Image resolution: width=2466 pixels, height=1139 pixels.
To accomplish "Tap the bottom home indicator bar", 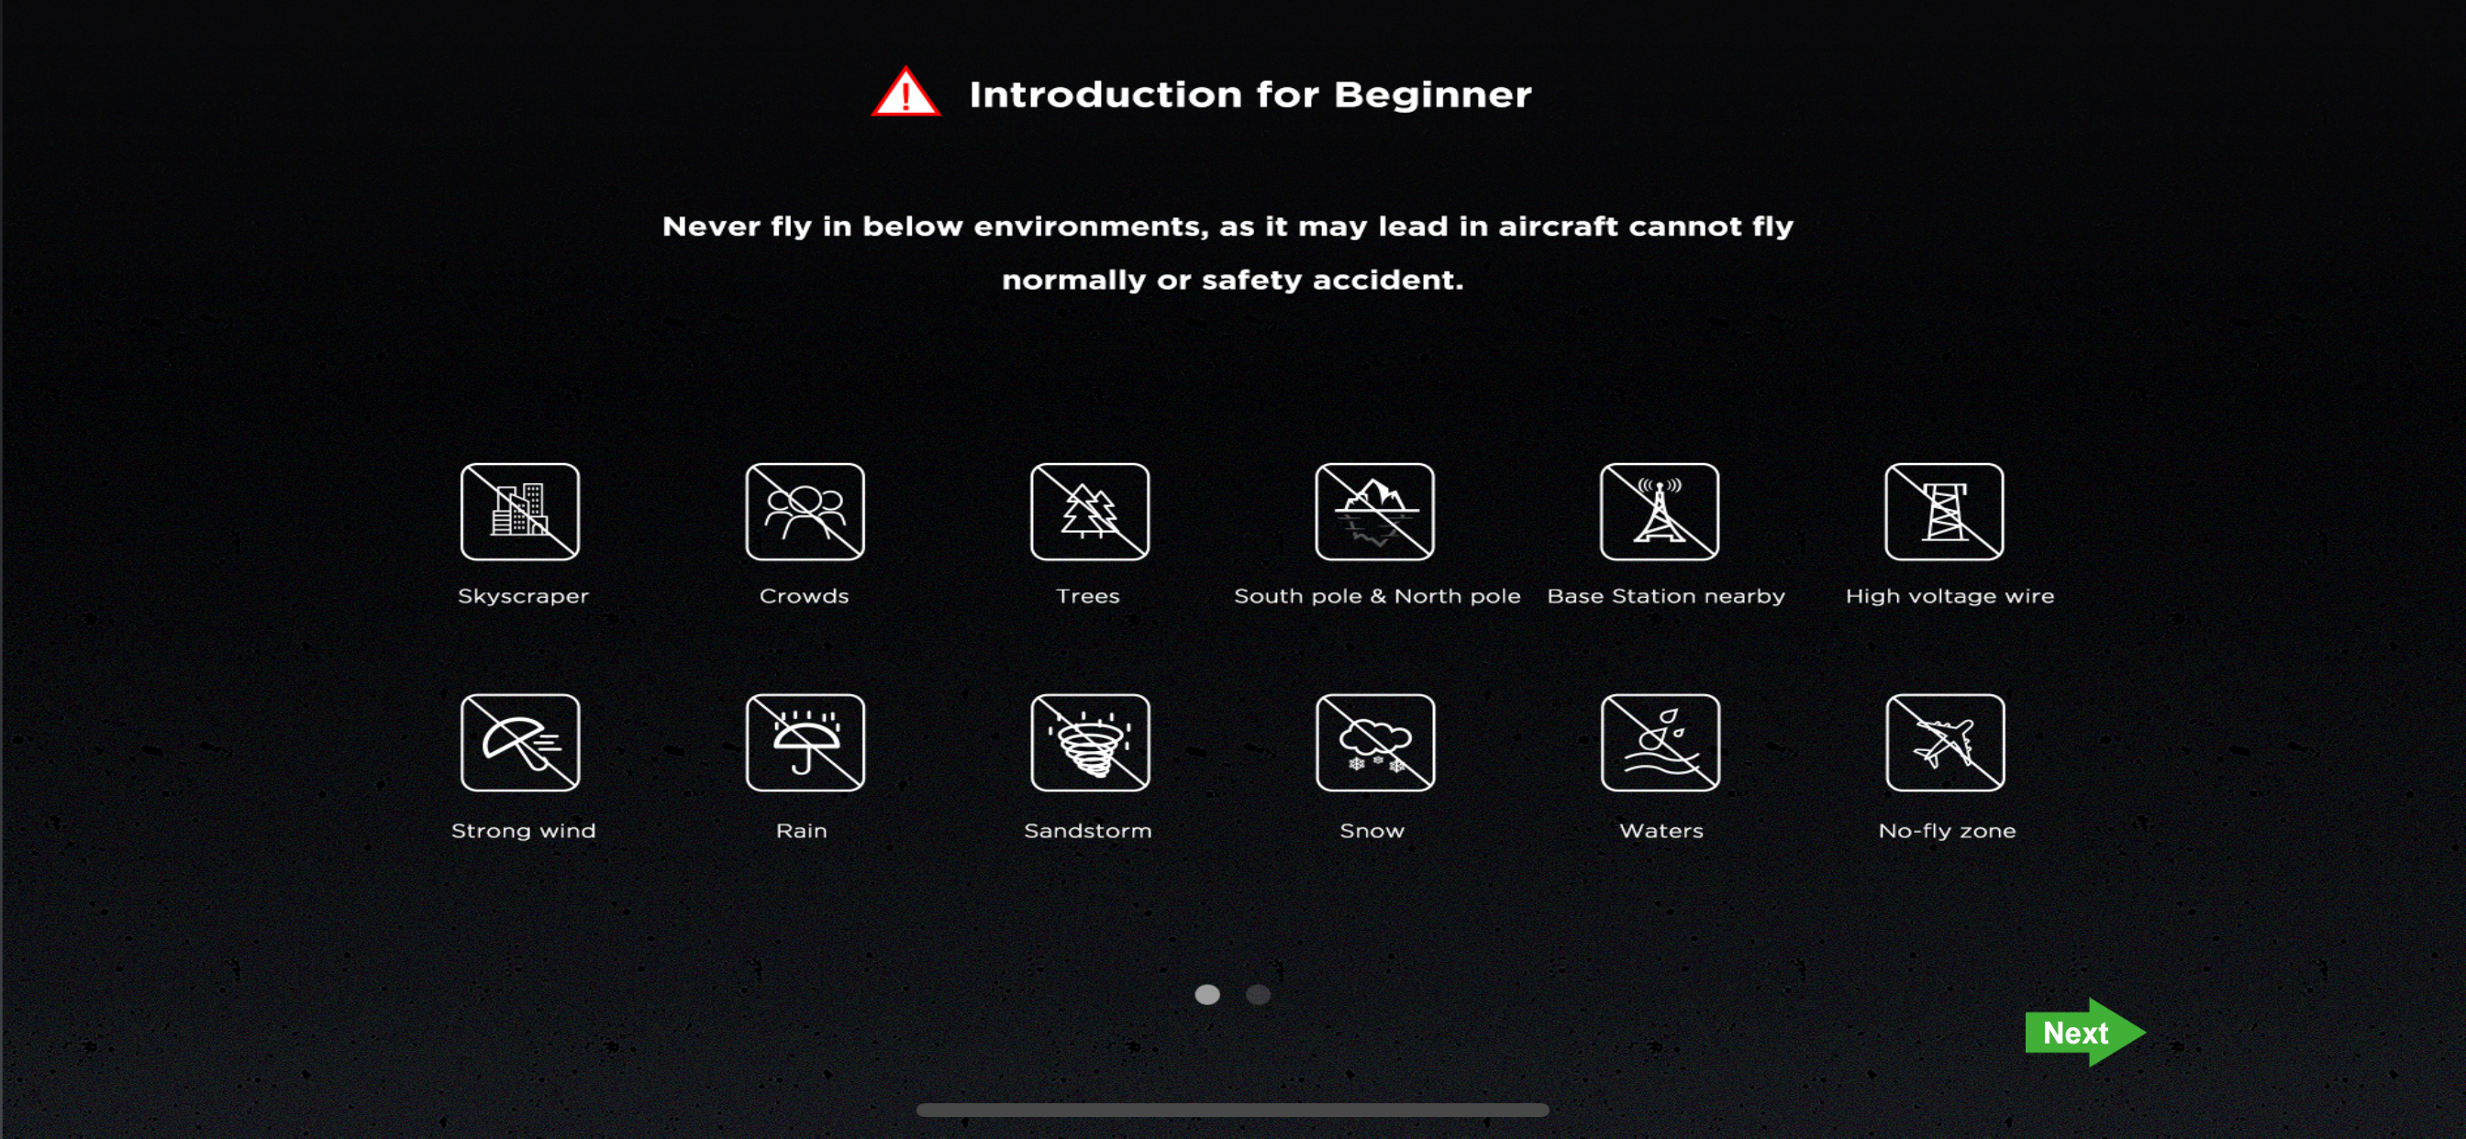I will [1232, 1111].
